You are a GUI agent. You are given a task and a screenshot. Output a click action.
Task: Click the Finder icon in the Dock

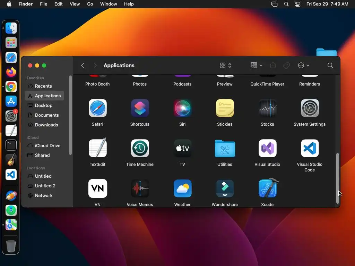click(11, 28)
